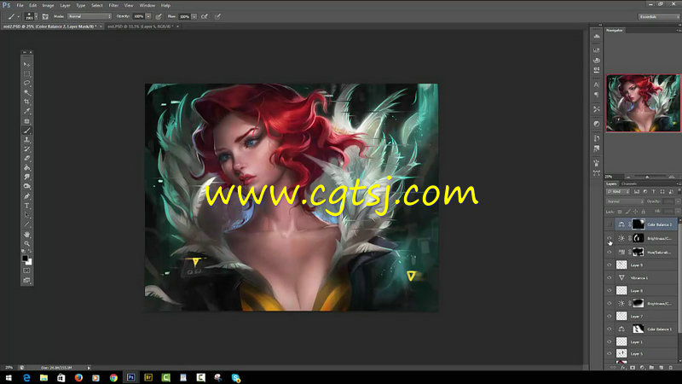The image size is (682, 384).
Task: Open brush Mode dropdown
Action: pyautogui.click(x=90, y=16)
